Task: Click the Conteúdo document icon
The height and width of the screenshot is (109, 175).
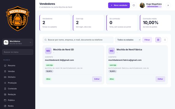Action: [5, 89]
